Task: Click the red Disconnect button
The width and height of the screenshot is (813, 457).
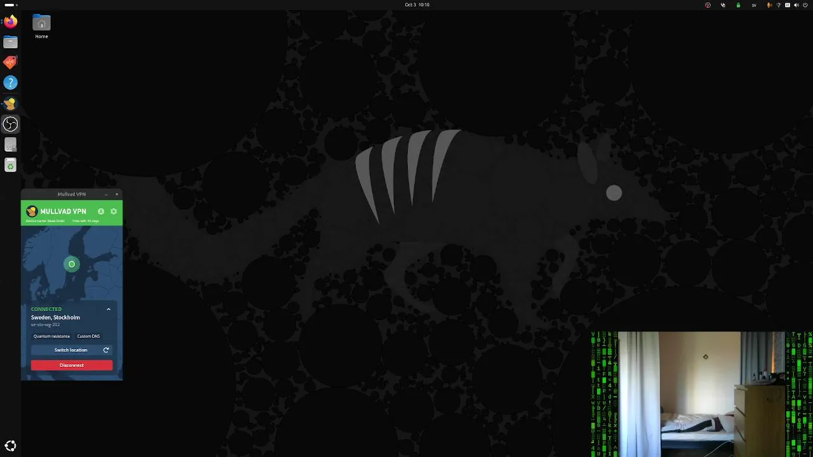Action: [x=72, y=365]
